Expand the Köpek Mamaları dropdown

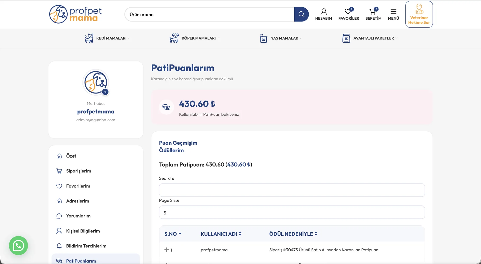pos(218,38)
